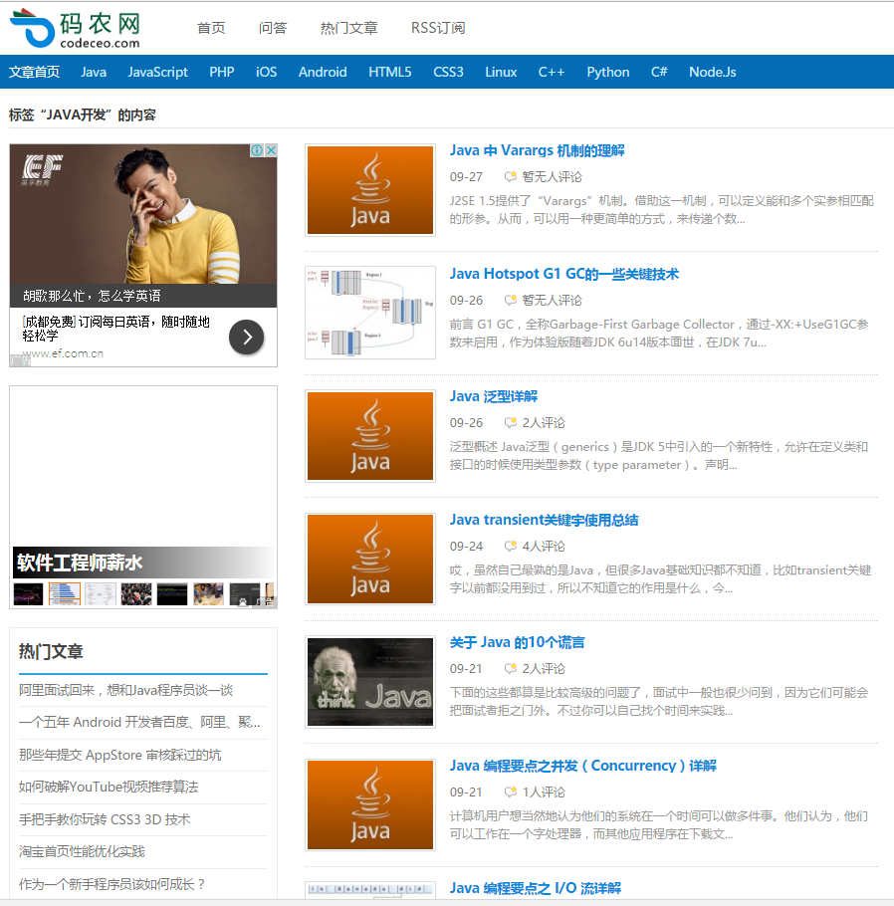Image resolution: width=894 pixels, height=906 pixels.
Task: Open Java thumbnail of Concurrency article
Action: 370,804
